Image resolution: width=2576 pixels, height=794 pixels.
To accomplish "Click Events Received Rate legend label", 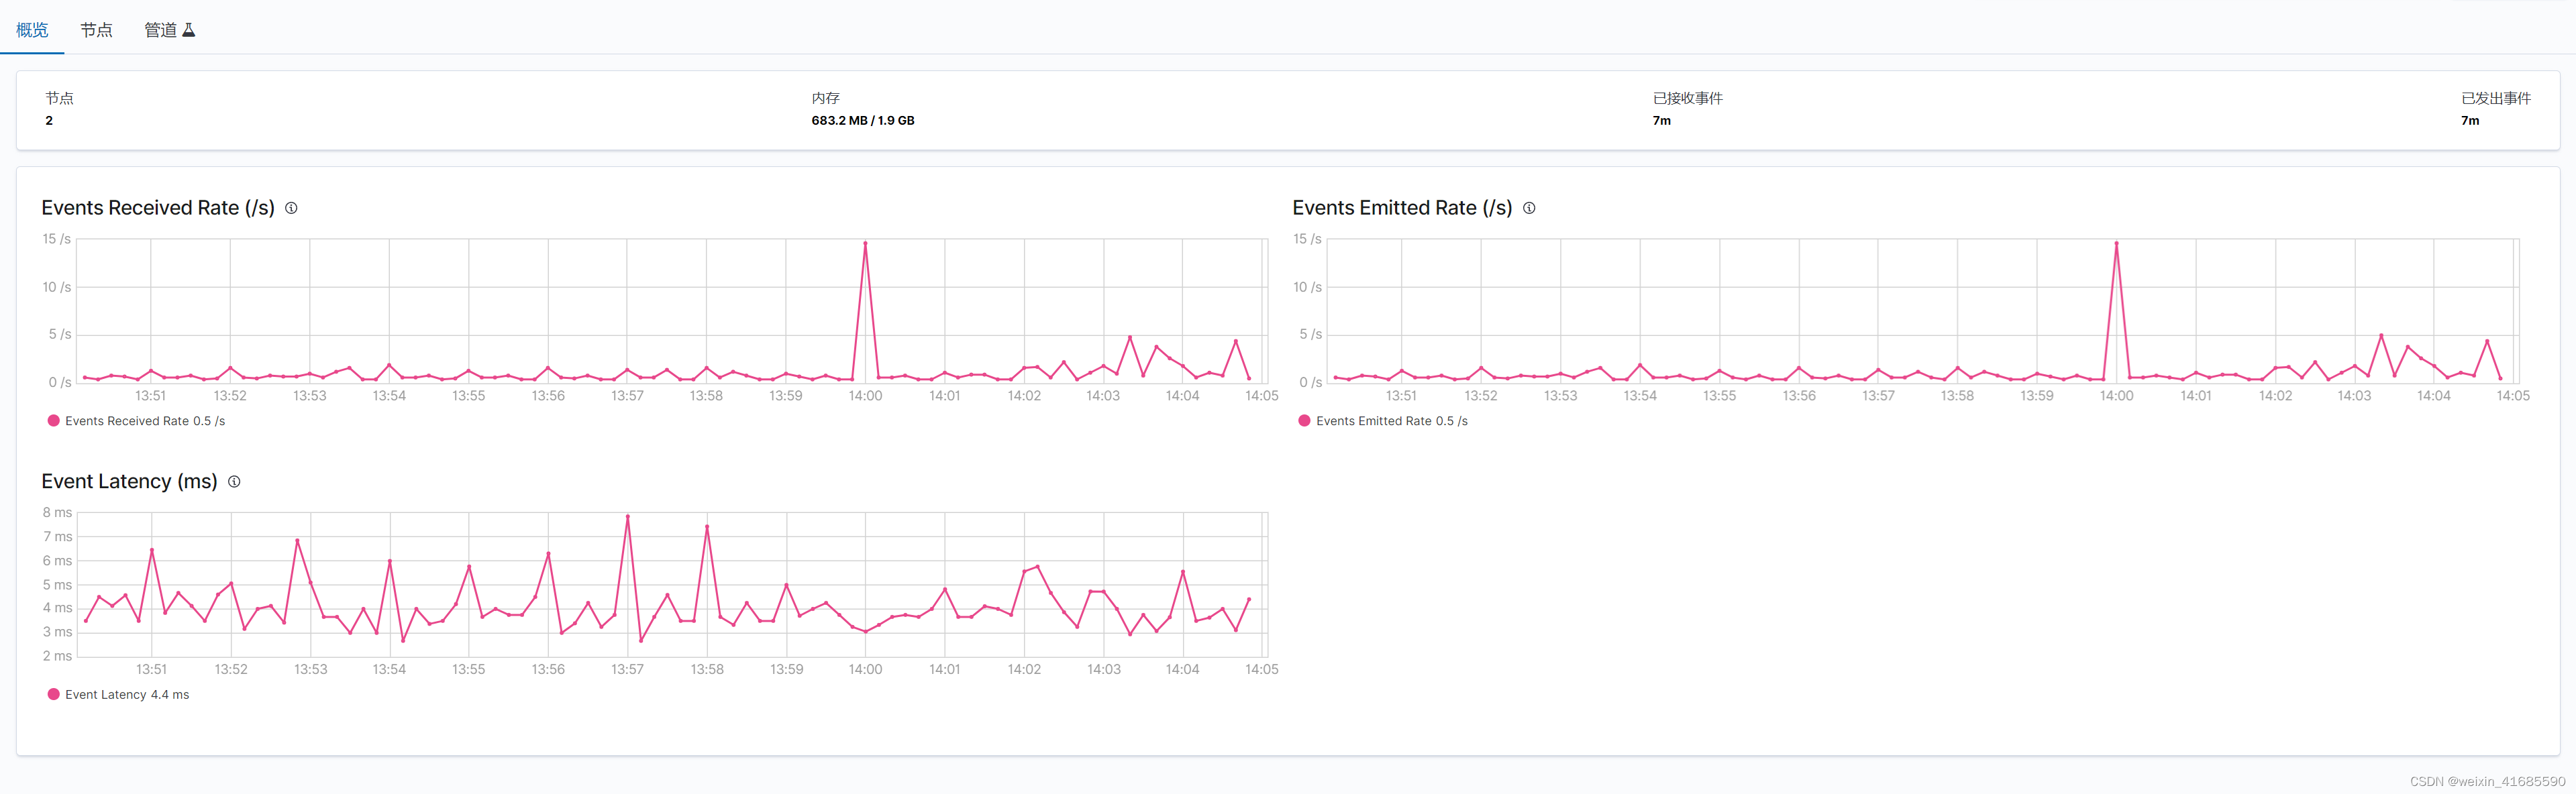I will (x=145, y=421).
